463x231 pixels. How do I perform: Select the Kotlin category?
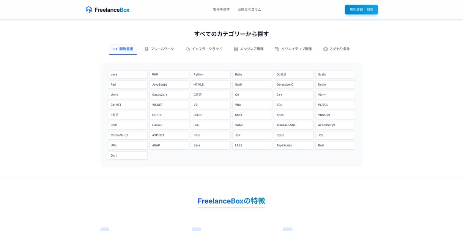click(335, 85)
